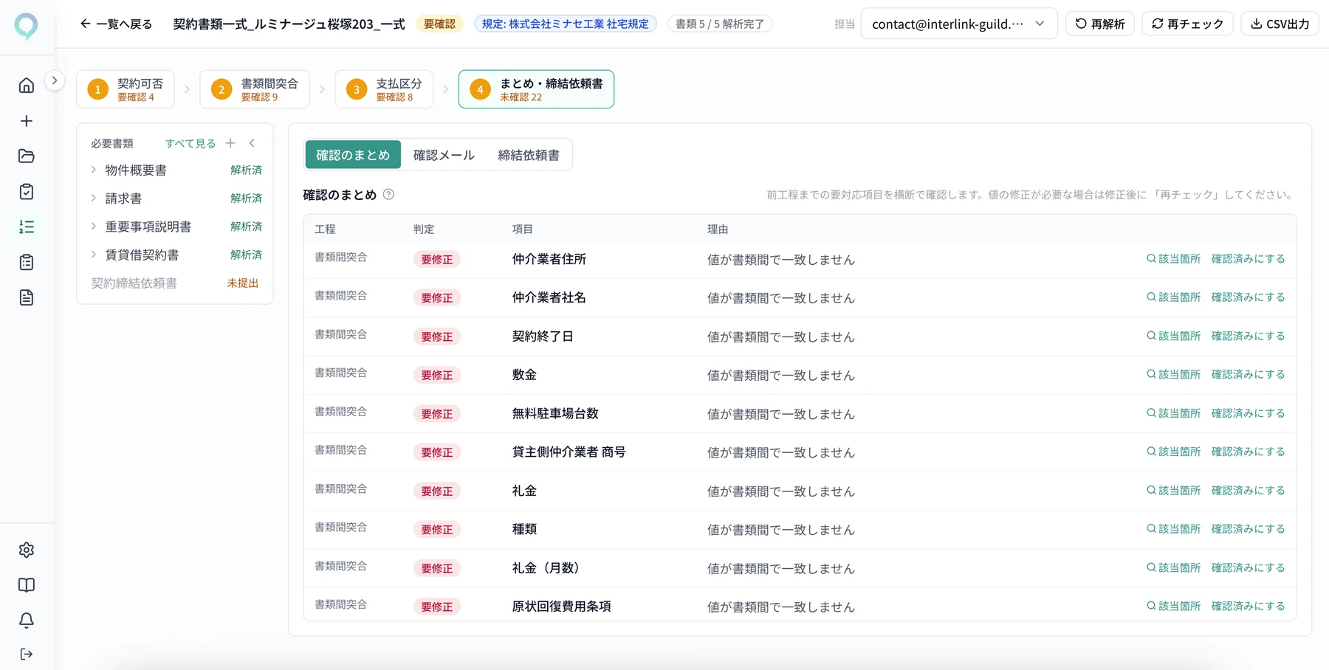Expand the sidebar with chevron button

(x=55, y=80)
